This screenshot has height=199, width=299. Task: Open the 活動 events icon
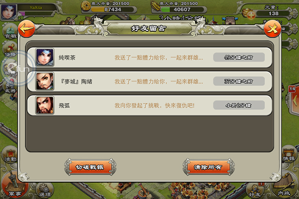tap(10, 155)
